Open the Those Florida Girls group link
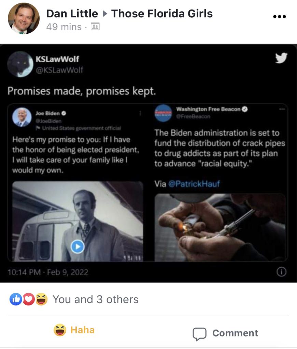Viewport: 297px width, 349px height. point(162,14)
